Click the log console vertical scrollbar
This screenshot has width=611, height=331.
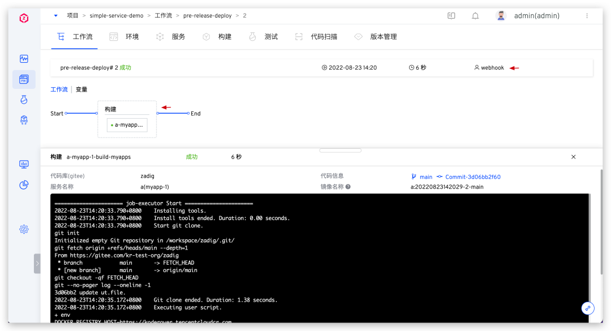point(590,258)
